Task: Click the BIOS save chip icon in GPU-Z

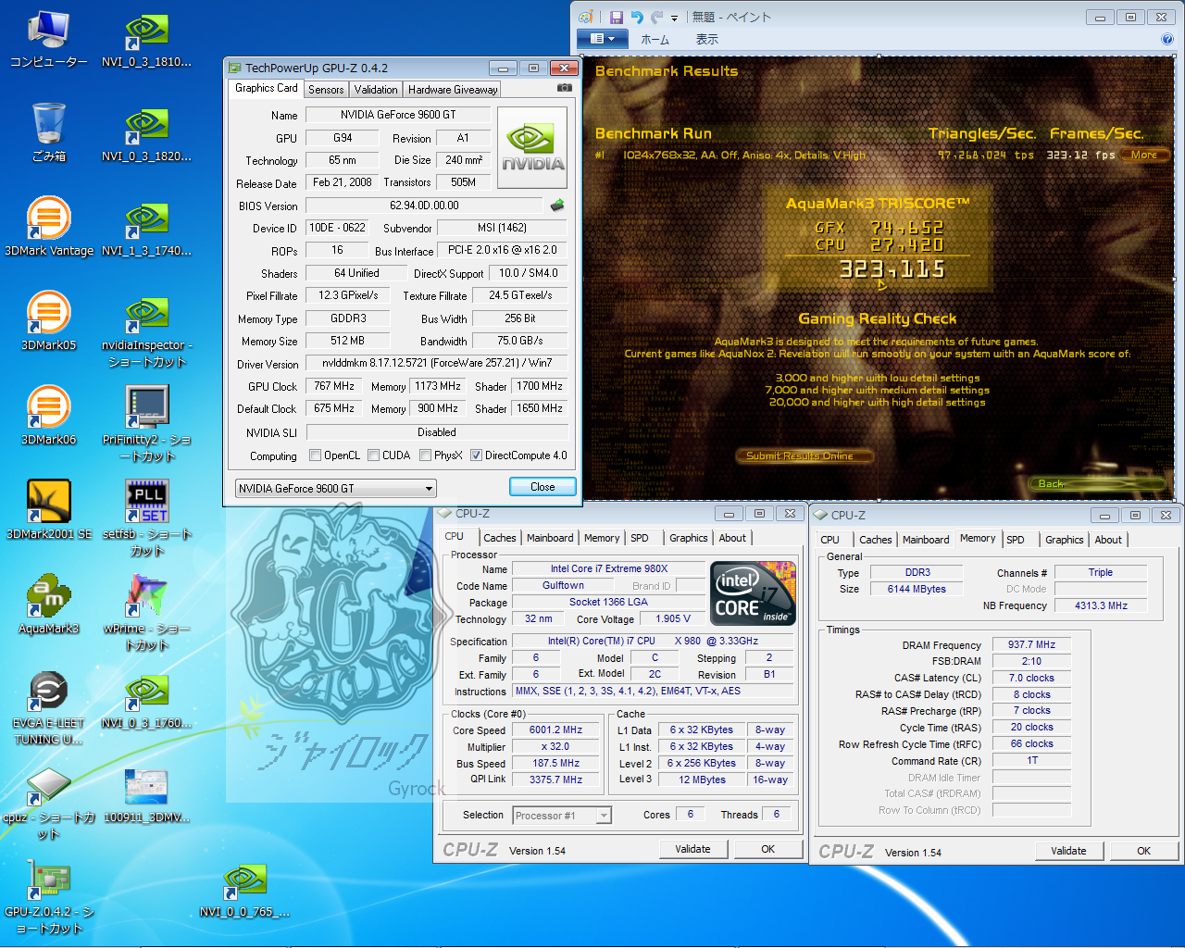Action: tap(557, 205)
